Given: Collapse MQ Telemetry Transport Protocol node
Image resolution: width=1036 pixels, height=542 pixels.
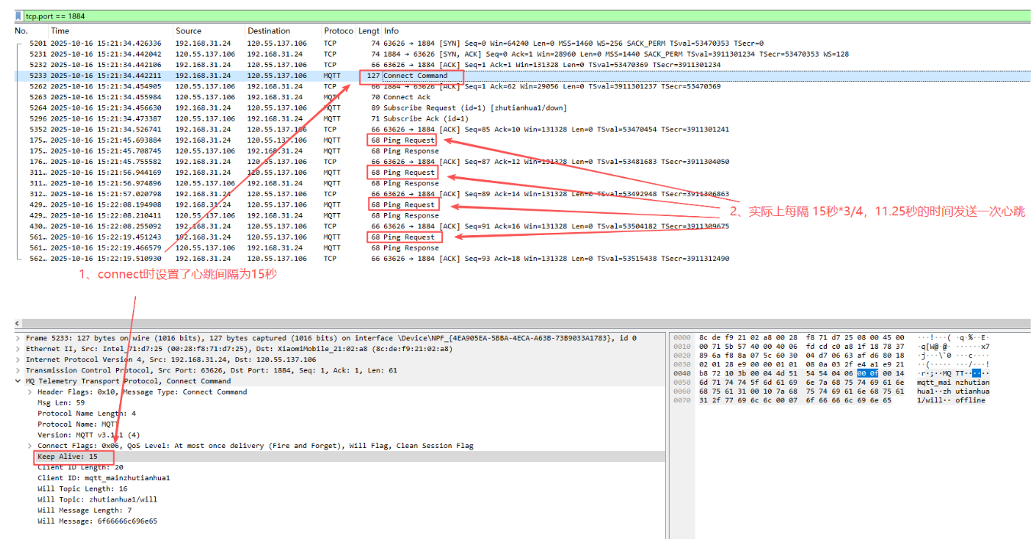Looking at the screenshot, I should pyautogui.click(x=18, y=381).
